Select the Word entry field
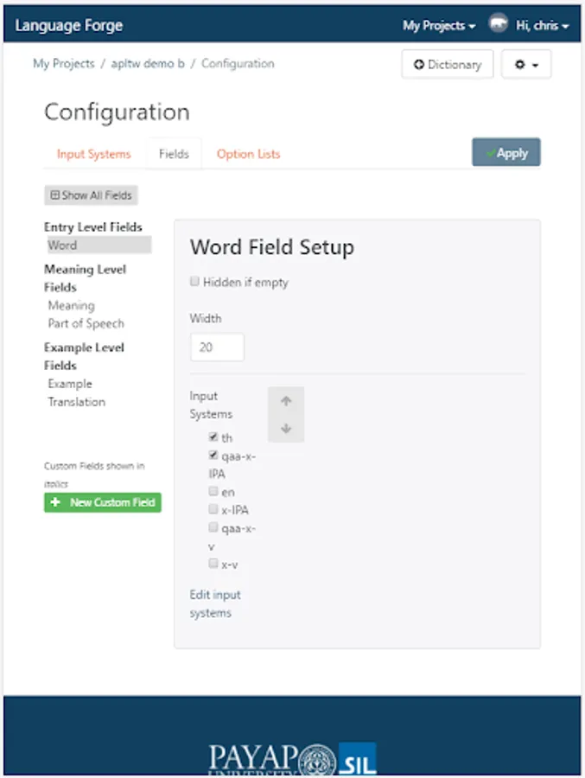Image resolution: width=585 pixels, height=778 pixels. [99, 245]
